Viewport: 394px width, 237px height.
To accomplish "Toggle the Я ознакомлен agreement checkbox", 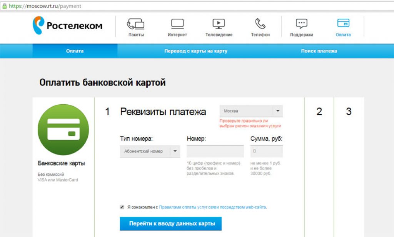I will [x=122, y=207].
